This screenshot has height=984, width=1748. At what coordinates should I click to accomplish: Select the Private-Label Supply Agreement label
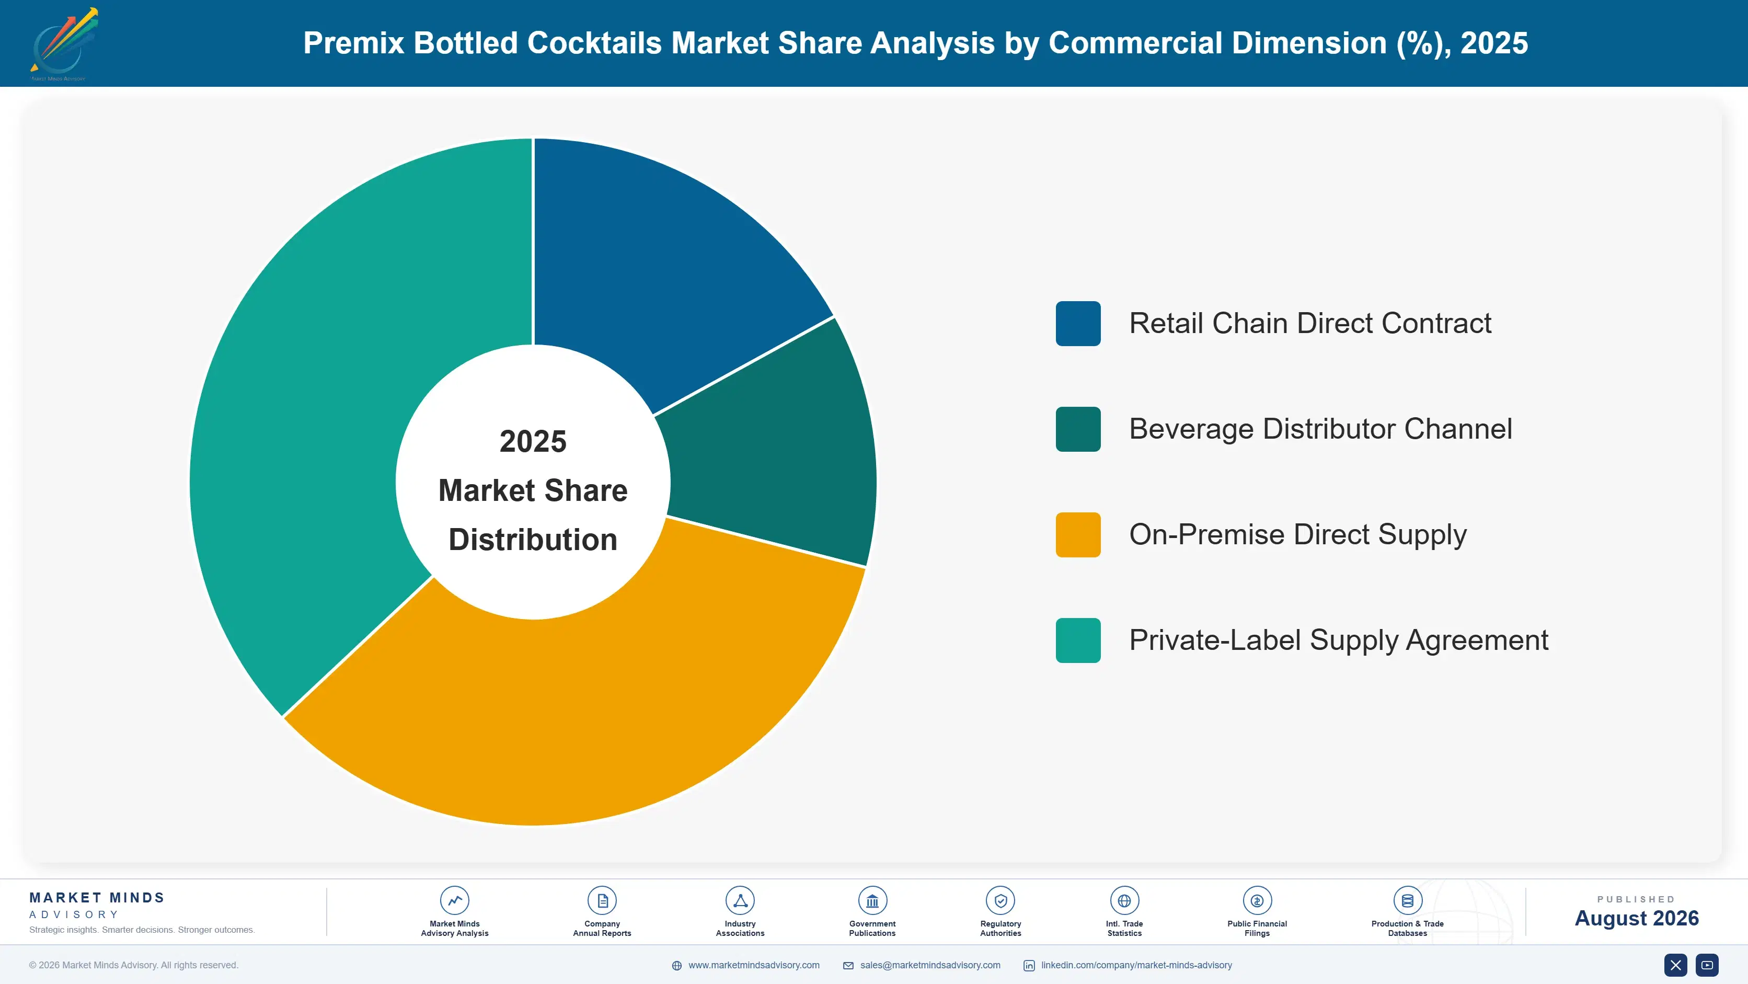point(1338,640)
